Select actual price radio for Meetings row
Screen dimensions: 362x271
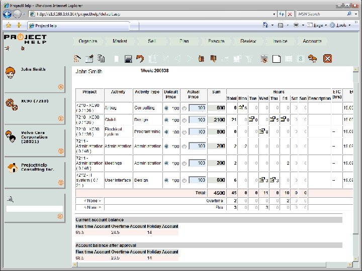(x=184, y=164)
